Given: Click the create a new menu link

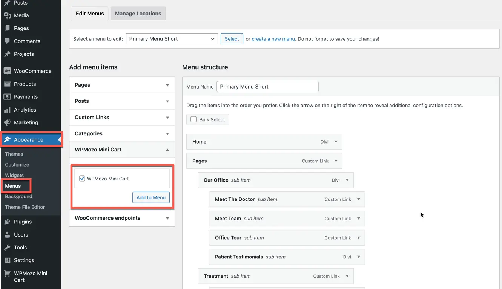Looking at the screenshot, I should pyautogui.click(x=273, y=39).
